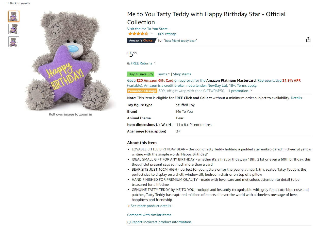The height and width of the screenshot is (226, 317).
Task: Click the star rating icons
Action: coord(138,34)
